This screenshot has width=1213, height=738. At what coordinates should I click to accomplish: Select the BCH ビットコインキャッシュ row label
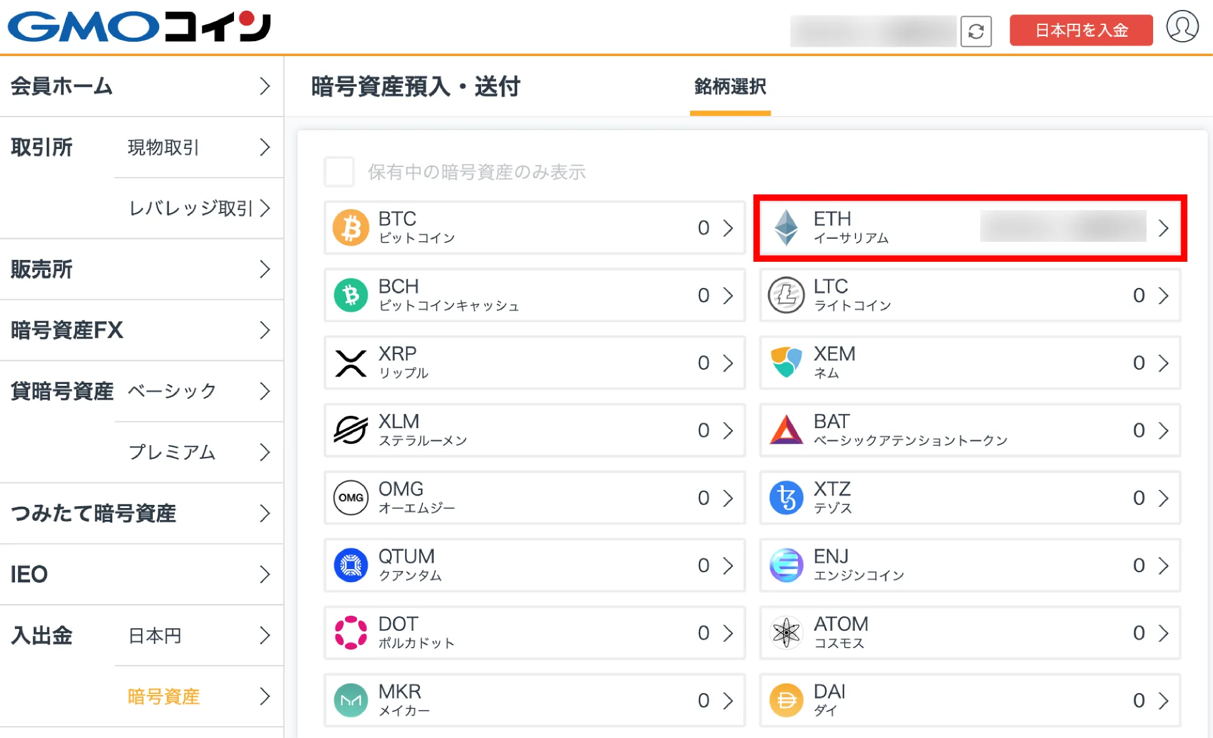(449, 295)
